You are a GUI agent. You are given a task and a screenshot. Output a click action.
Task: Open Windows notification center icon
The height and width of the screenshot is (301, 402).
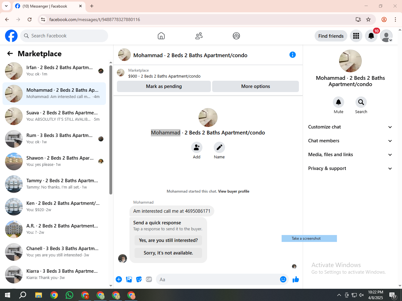point(393,295)
